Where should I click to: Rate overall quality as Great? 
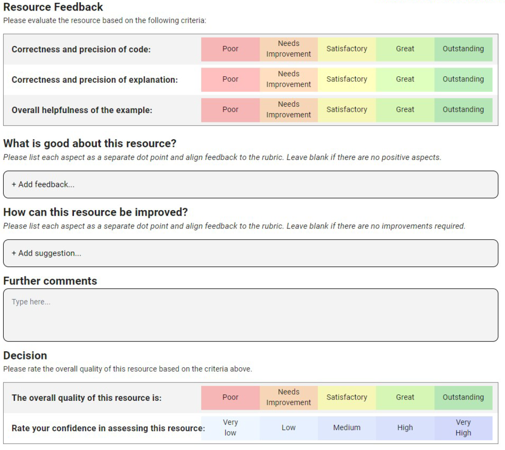pyautogui.click(x=405, y=398)
